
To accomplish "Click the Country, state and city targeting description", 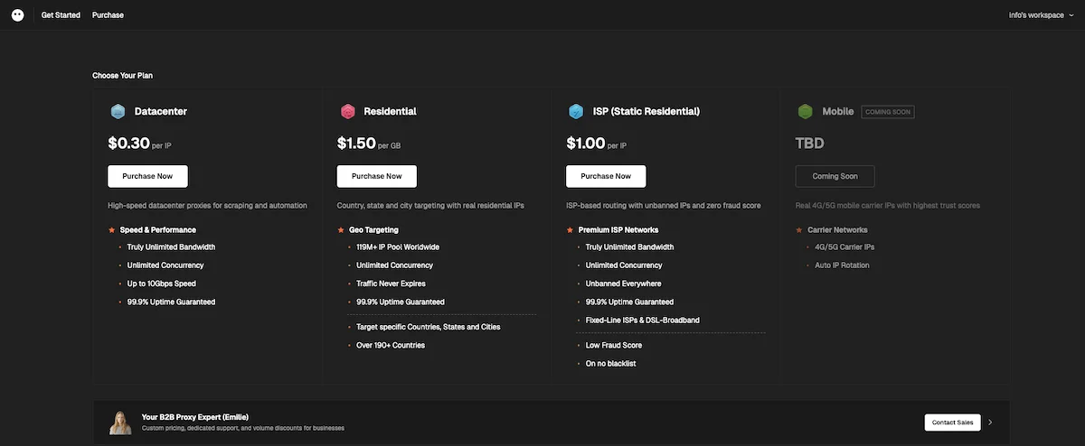I will (x=430, y=206).
